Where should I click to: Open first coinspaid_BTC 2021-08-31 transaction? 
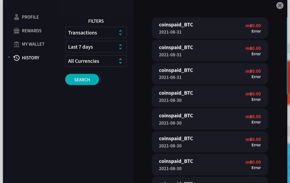[x=210, y=28]
